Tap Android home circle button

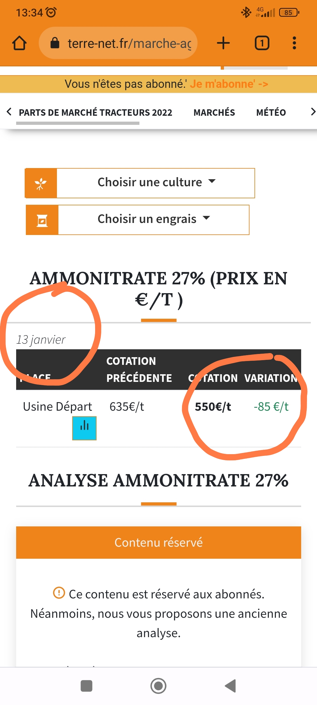(158, 686)
